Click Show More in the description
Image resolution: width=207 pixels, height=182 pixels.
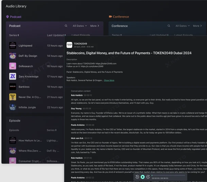click(109, 80)
